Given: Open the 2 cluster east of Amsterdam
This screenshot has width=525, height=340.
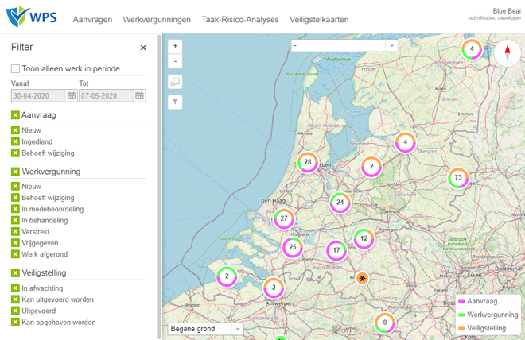Looking at the screenshot, I should (371, 166).
